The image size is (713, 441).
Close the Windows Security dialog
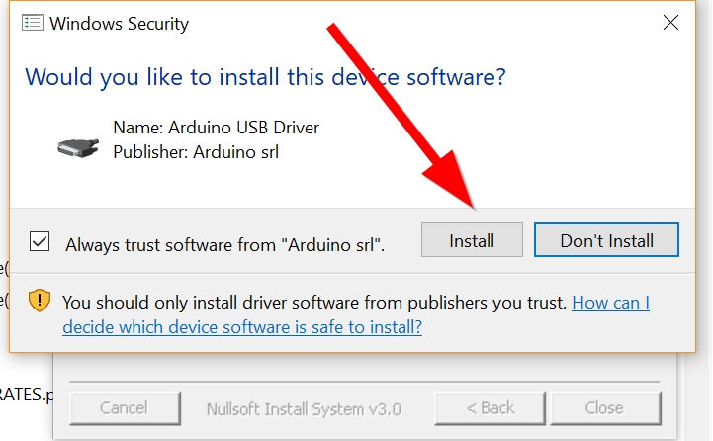[671, 23]
